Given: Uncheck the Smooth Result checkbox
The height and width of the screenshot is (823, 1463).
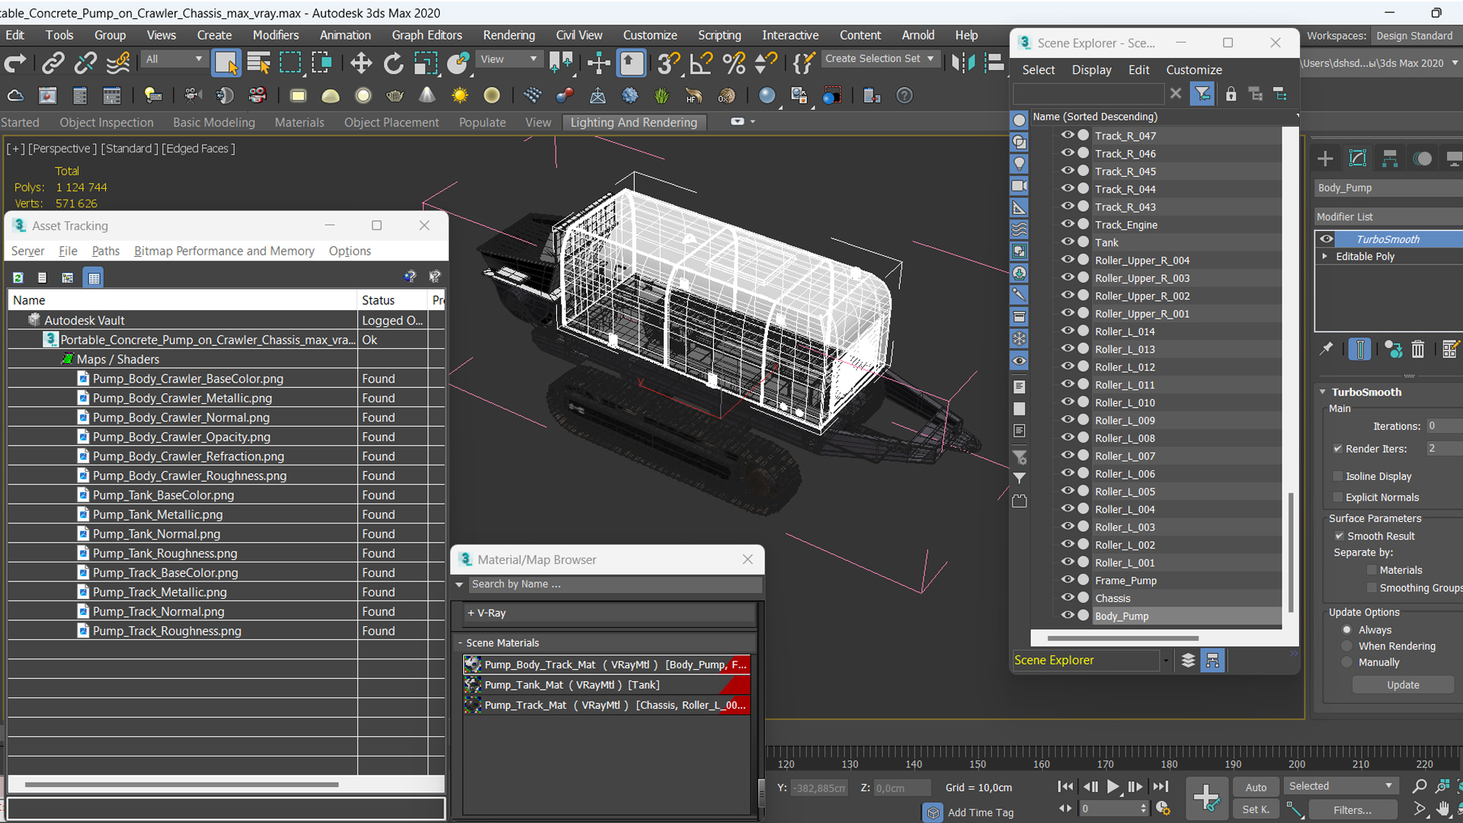Looking at the screenshot, I should [1340, 536].
